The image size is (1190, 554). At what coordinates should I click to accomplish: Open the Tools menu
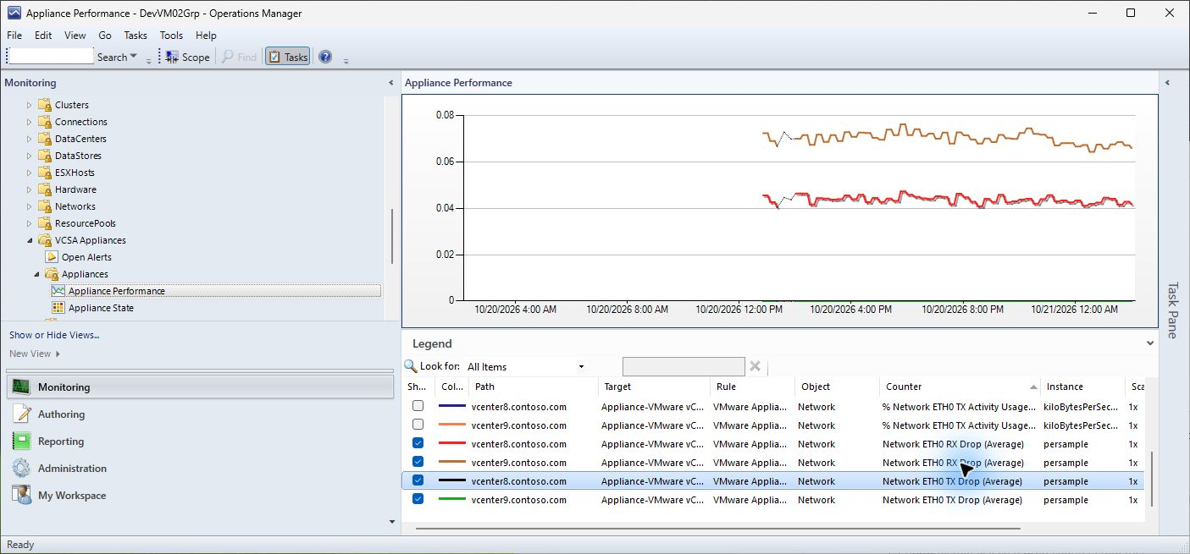(171, 36)
